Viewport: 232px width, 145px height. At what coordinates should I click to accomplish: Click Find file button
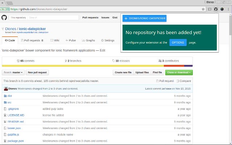157,72
